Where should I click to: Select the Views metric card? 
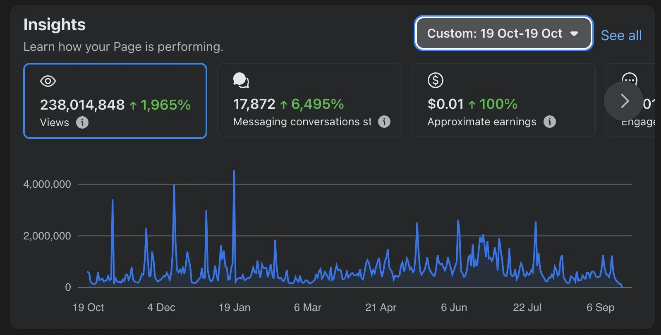point(115,101)
